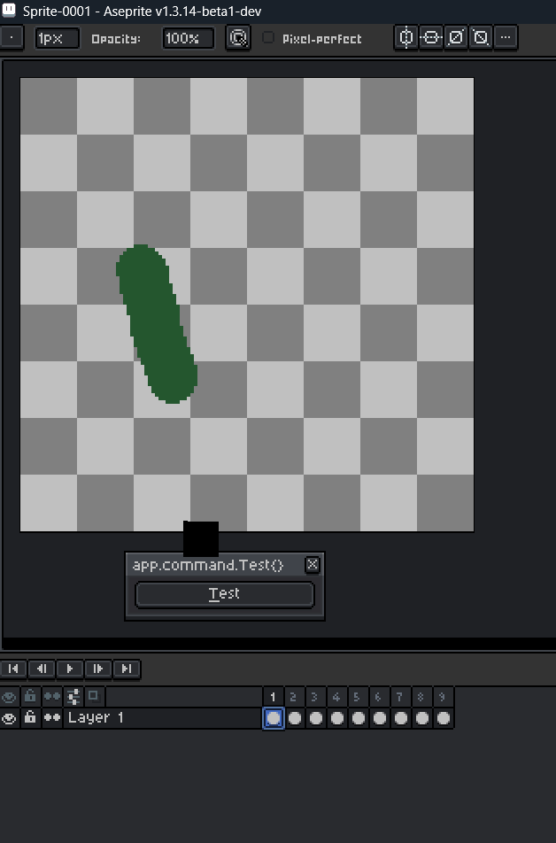Click the green stroke on canvas
This screenshot has height=843, width=556.
tap(157, 324)
